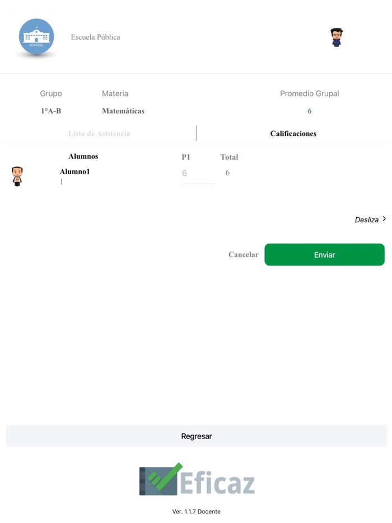Click the blue school logo icon
392x523 pixels.
click(x=36, y=37)
